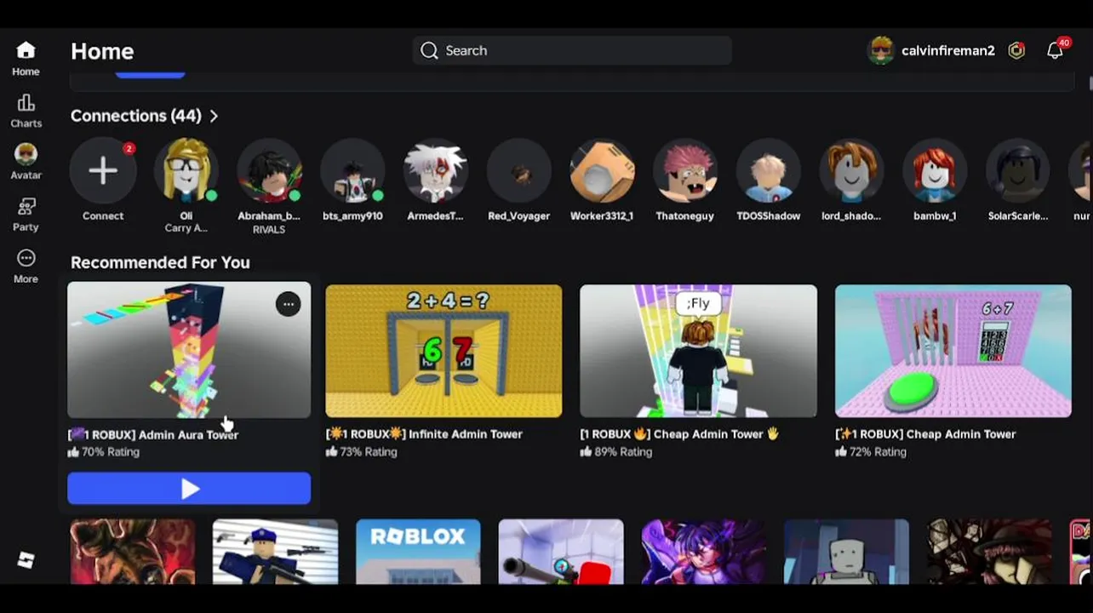1093x613 pixels.
Task: Open Infinite Admin Tower thumbnail
Action: pyautogui.click(x=443, y=351)
